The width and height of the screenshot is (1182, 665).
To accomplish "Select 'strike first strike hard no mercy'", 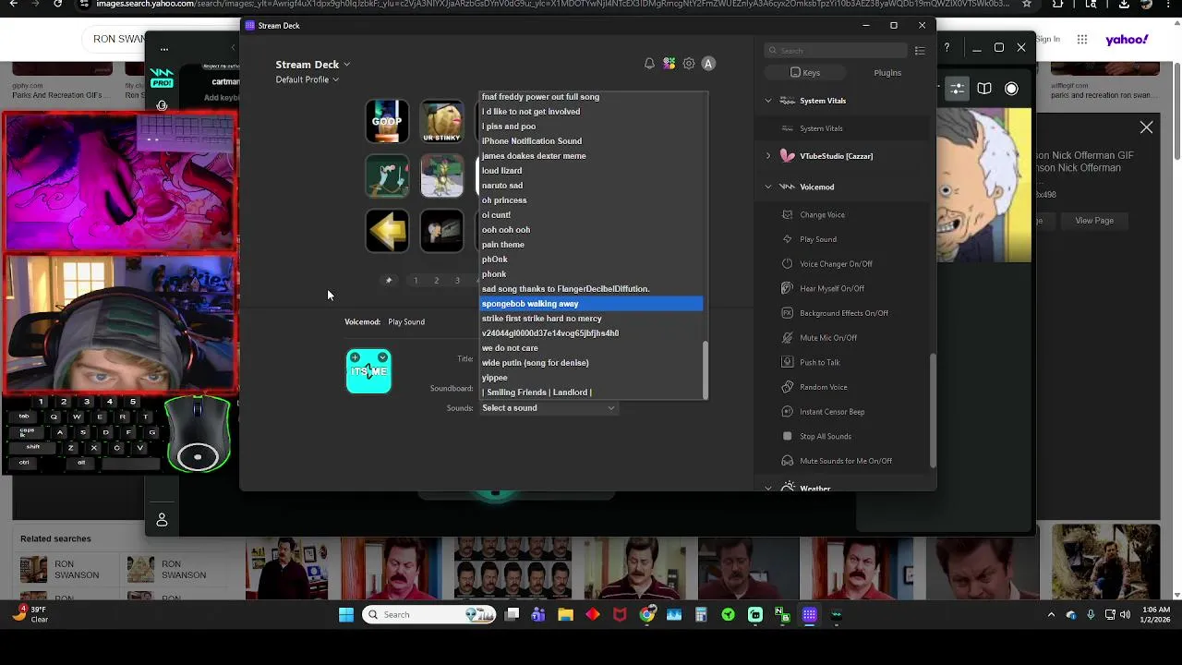I will 591,319.
